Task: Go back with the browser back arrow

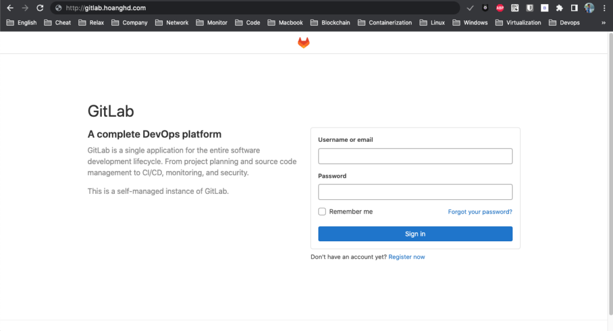Action: point(10,8)
